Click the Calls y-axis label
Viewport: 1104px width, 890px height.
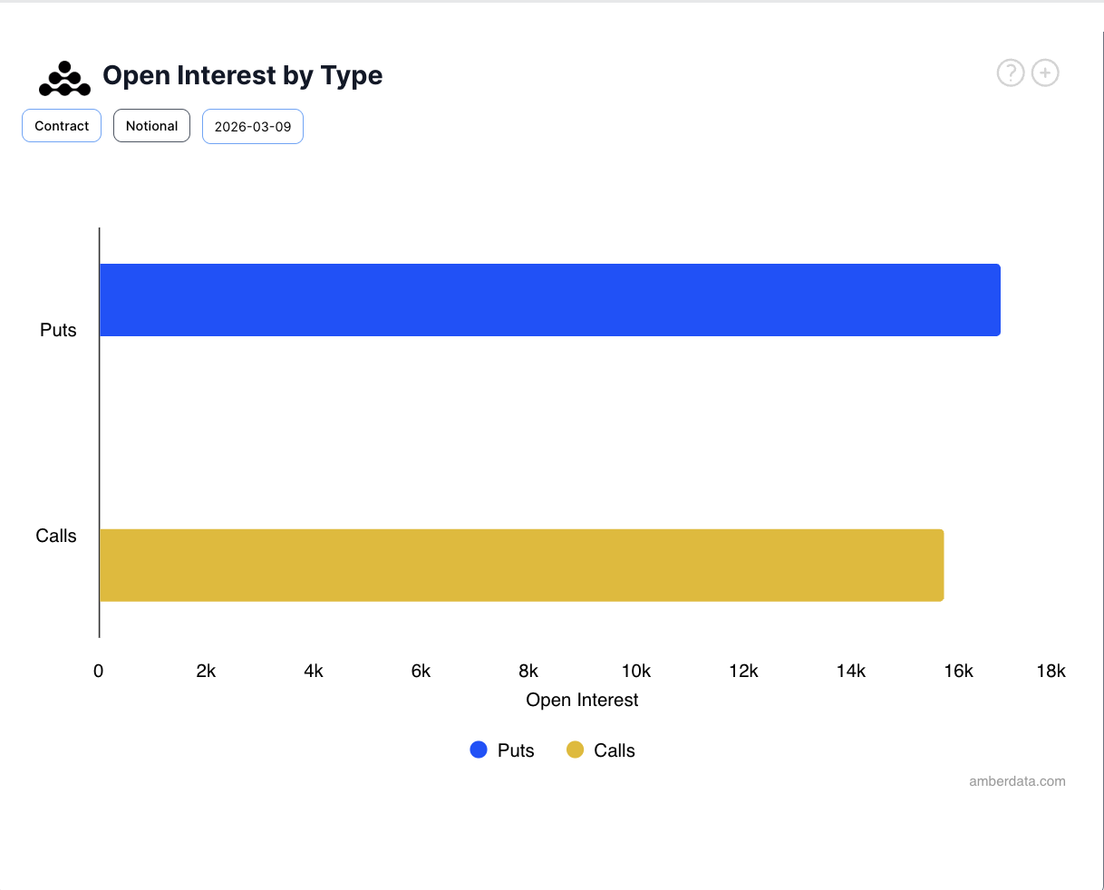pos(56,536)
